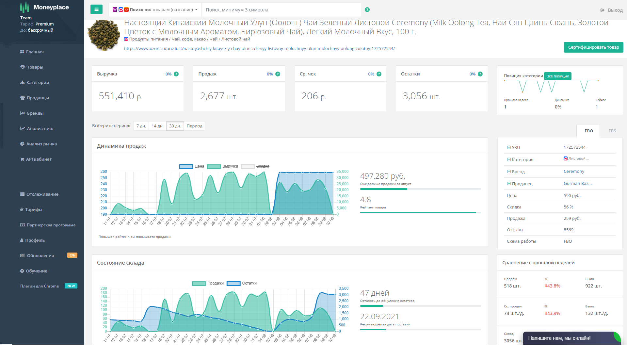Click the Moneyplace logo
627x345 pixels.
click(x=45, y=7)
